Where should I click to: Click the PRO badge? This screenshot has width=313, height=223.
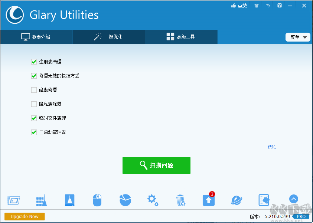coord(301,217)
